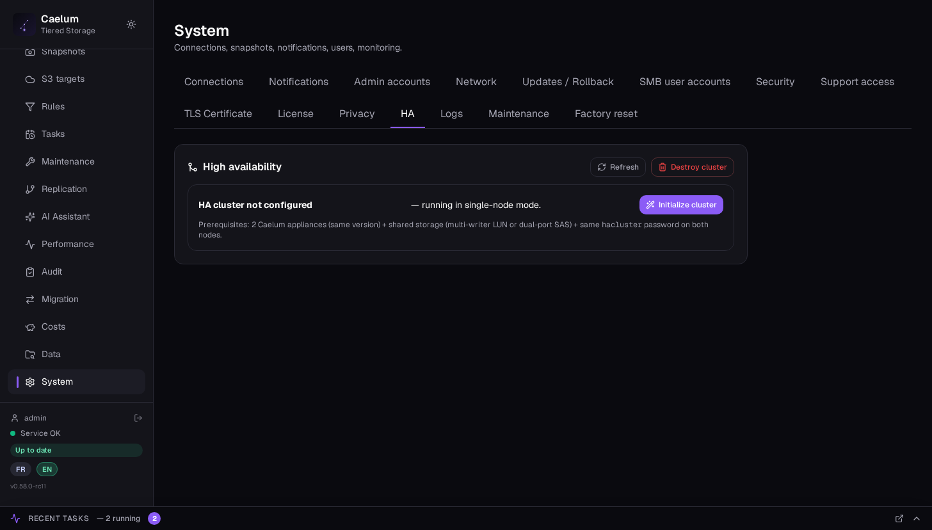Screen dimensions: 932x530
Task: Select the HA tab
Action: point(408,114)
